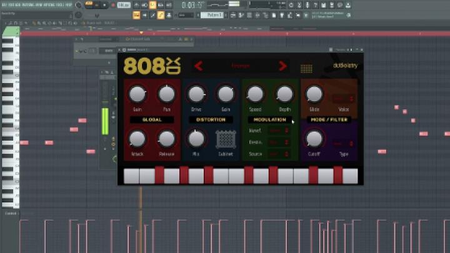Image resolution: width=450 pixels, height=253 pixels.
Task: Toggle the Cabinet speaker in the Distortion section
Action: [226, 140]
